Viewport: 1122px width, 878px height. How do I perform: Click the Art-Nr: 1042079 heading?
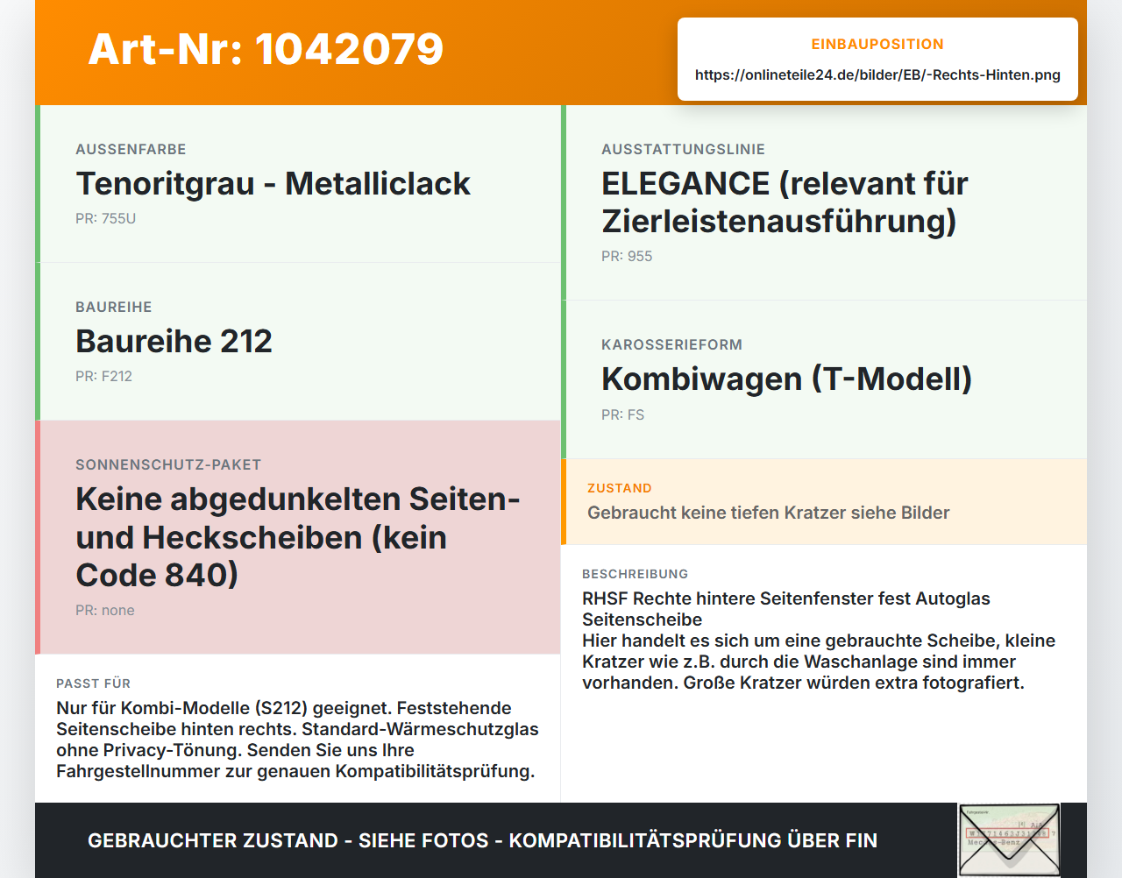pyautogui.click(x=266, y=49)
